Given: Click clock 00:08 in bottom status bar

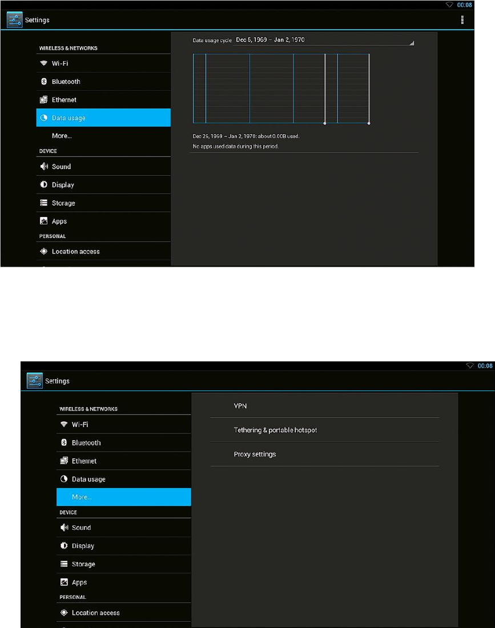Looking at the screenshot, I should click(485, 365).
